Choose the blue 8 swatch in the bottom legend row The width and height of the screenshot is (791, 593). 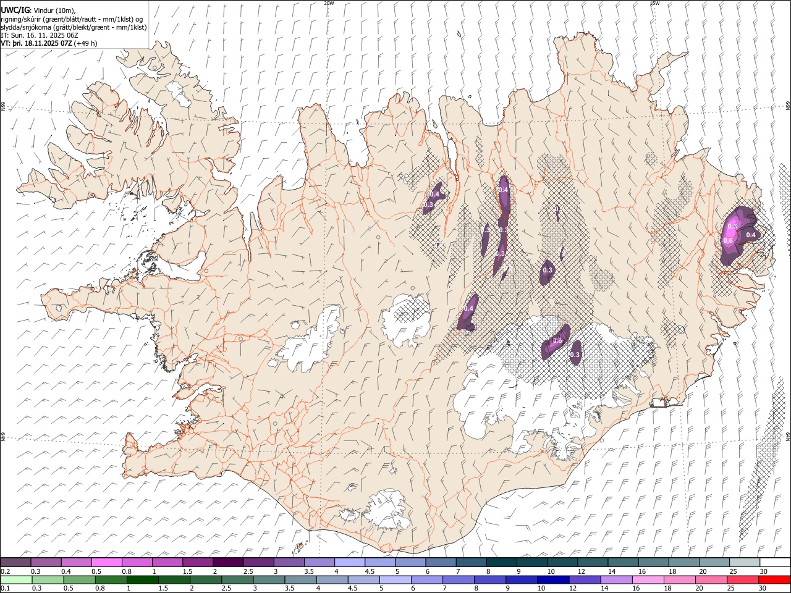click(x=489, y=580)
